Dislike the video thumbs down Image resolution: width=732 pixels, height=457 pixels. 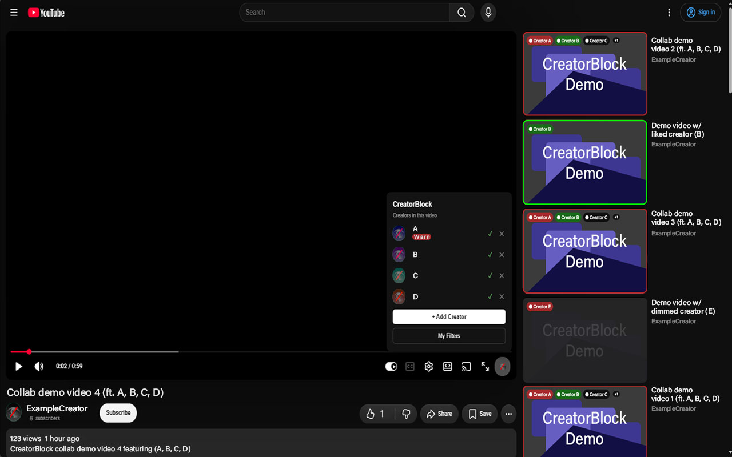406,414
